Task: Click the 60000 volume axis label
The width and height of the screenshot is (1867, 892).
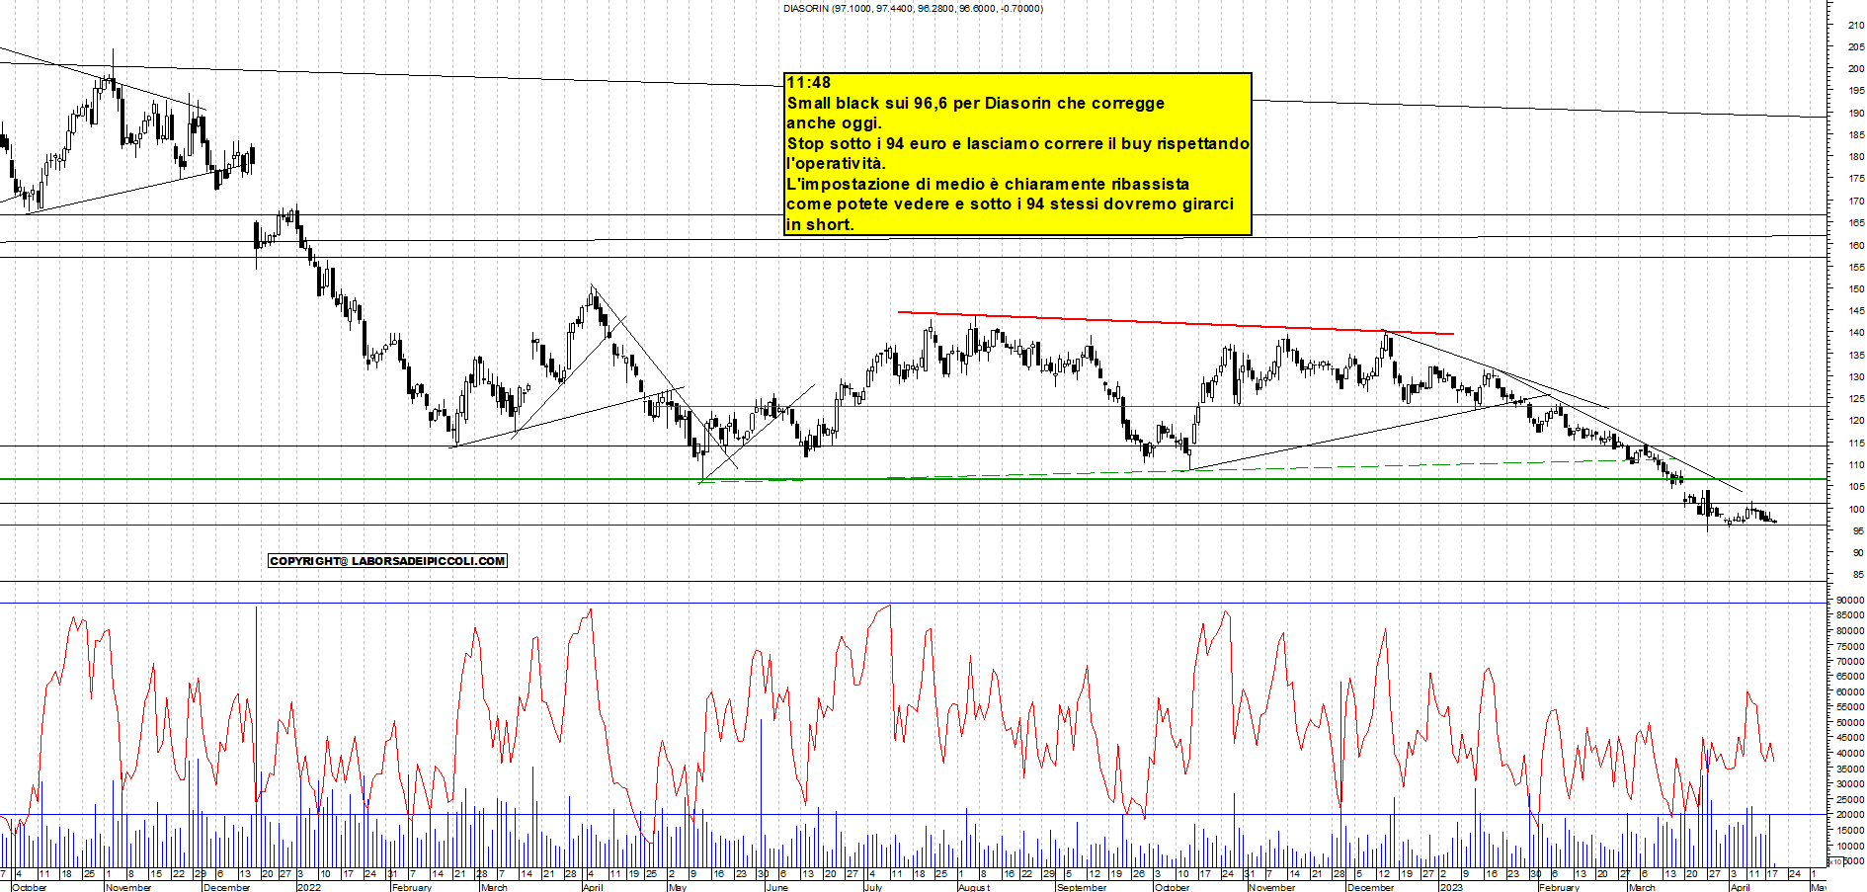Action: tap(1850, 691)
